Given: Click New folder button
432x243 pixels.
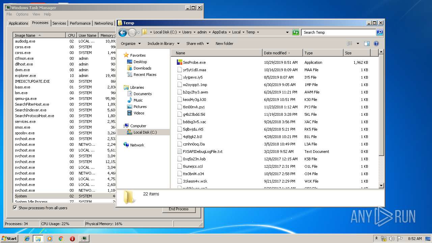Looking at the screenshot, I should point(224,44).
